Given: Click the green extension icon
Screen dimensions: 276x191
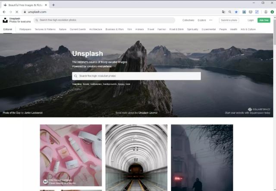Looking at the screenshot, I should (272, 12).
